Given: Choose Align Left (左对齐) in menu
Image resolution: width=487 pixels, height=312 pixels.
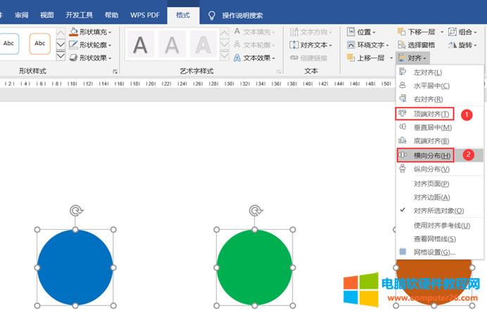Looking at the screenshot, I should coord(440,72).
